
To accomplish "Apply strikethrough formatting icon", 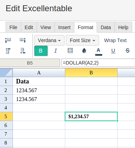I will click(x=128, y=51).
